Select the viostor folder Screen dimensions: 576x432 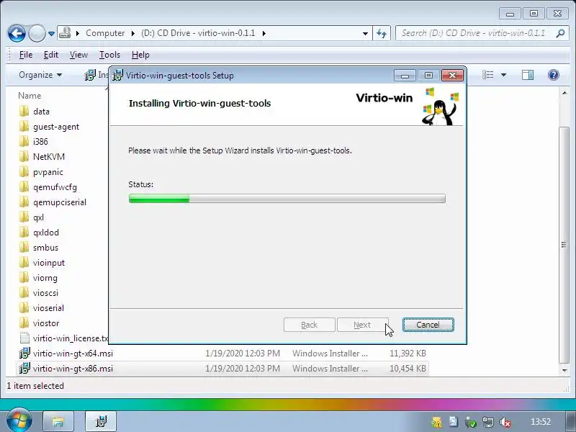(46, 323)
